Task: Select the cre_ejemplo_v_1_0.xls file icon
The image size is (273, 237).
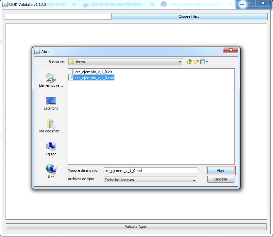Action: click(71, 72)
